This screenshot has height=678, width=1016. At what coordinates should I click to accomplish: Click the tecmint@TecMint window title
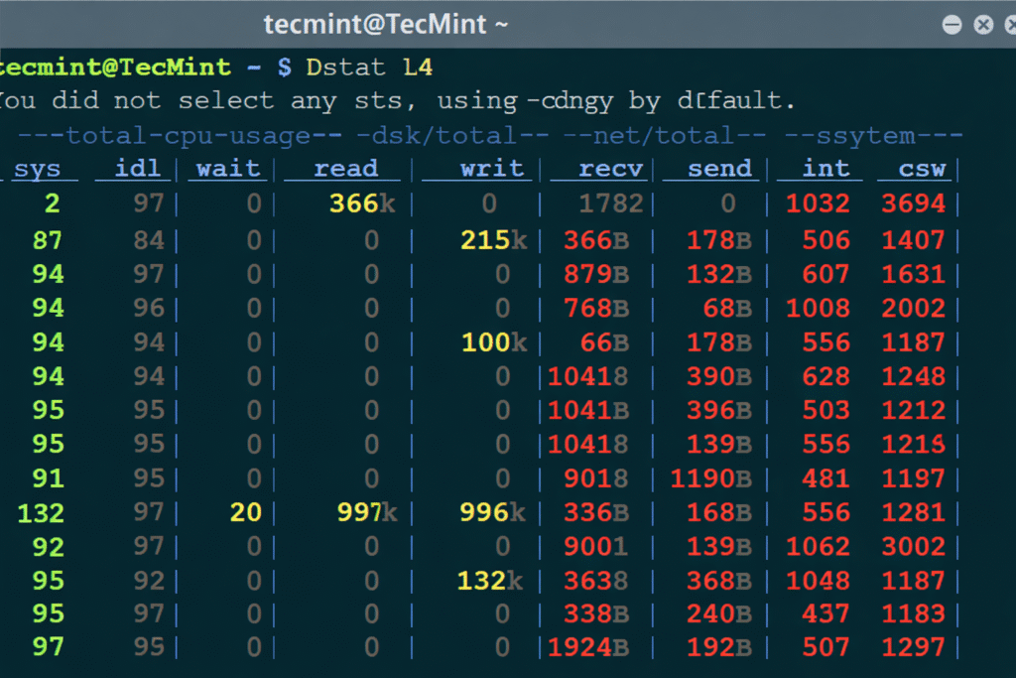click(x=386, y=25)
